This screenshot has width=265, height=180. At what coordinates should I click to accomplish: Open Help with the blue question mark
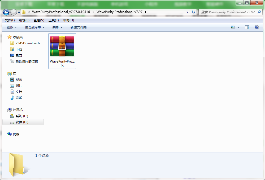pos(257,27)
